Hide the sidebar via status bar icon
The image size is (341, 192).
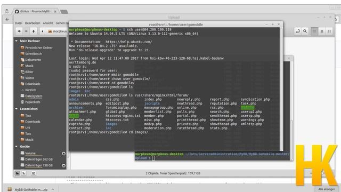[34, 173]
